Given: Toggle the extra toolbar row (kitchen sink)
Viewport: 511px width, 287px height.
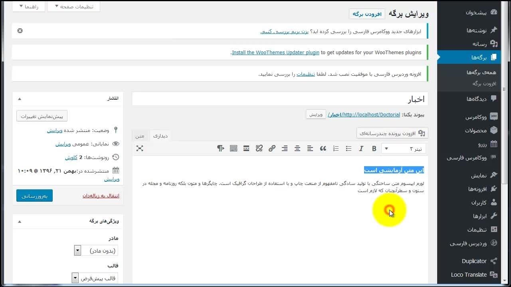Looking at the screenshot, I should tap(234, 149).
